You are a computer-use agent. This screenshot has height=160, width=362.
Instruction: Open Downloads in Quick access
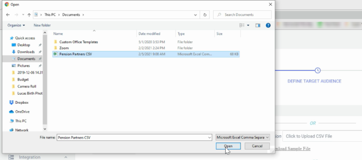click(26, 52)
